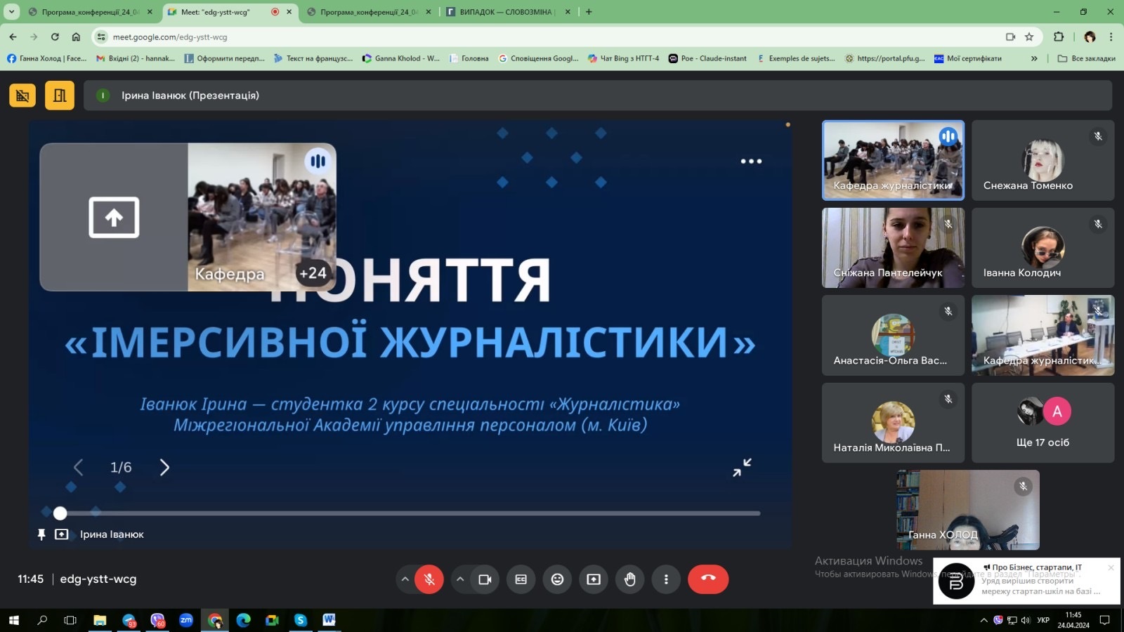Select the Сніжана Пантелейчук video tile
This screenshot has height=632, width=1124.
coord(893,248)
